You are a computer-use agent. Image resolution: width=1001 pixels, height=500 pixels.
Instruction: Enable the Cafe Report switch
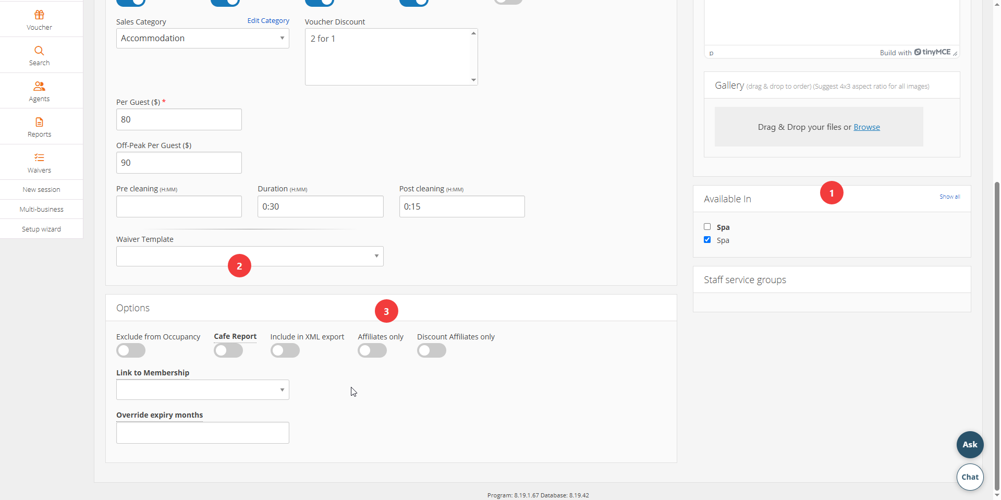pos(228,350)
